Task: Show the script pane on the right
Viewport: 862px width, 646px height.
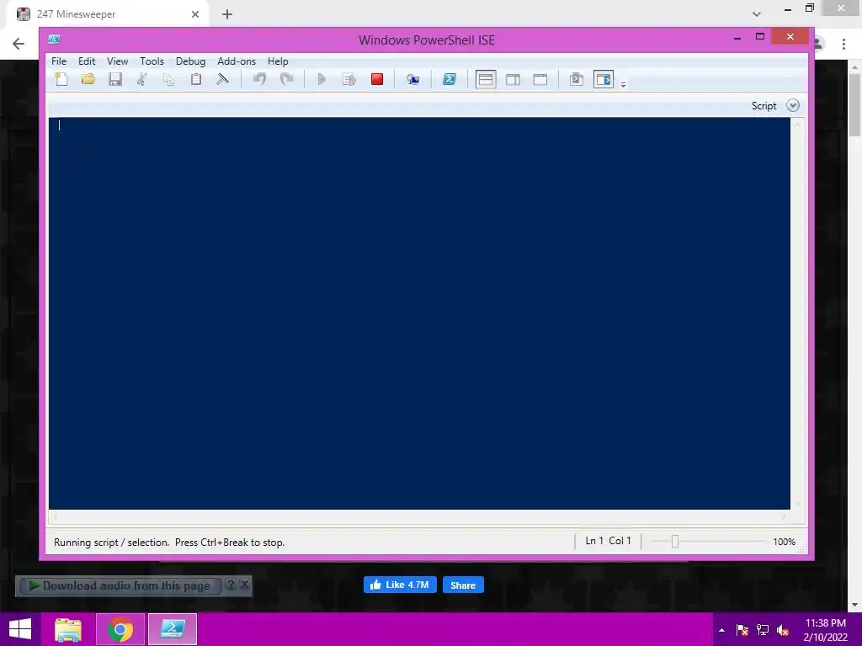Action: pyautogui.click(x=513, y=79)
